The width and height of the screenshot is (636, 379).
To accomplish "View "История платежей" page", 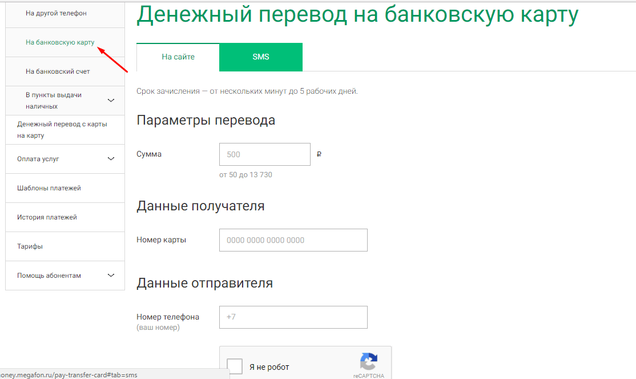I will 47,217.
